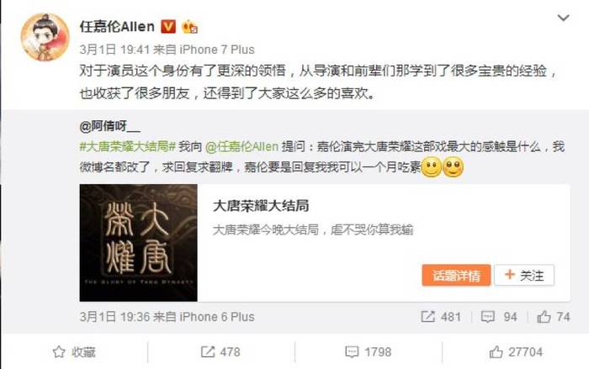
Task: Like the post with 27704 likes
Action: (516, 351)
